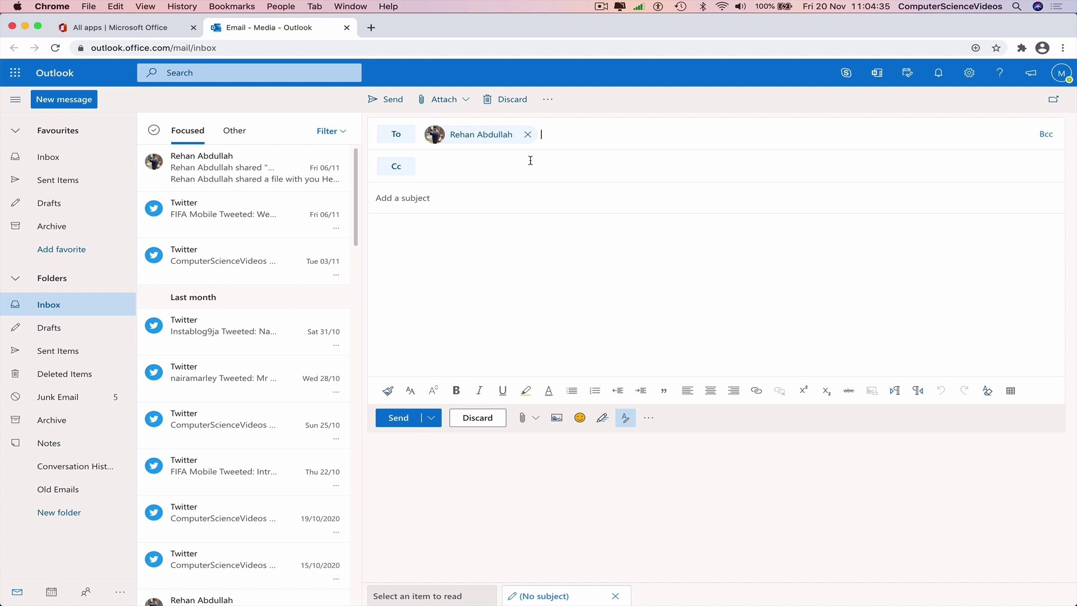Insert a table into the message
This screenshot has width=1077, height=606.
1011,391
